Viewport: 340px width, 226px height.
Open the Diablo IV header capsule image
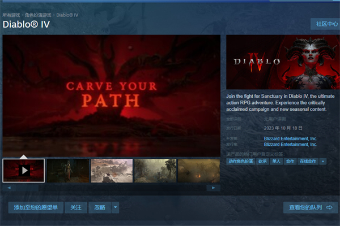point(283,62)
